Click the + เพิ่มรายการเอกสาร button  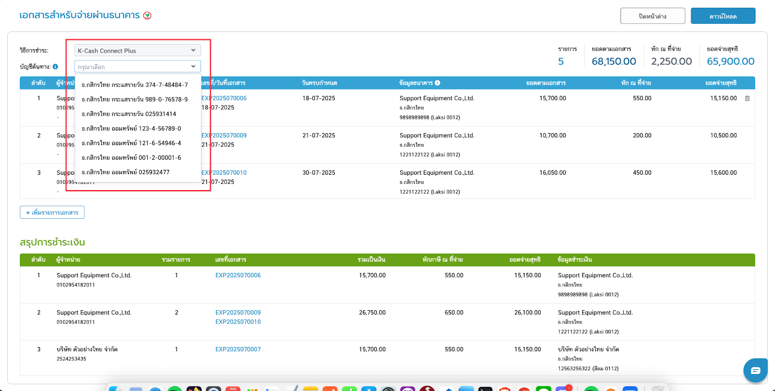tap(52, 212)
